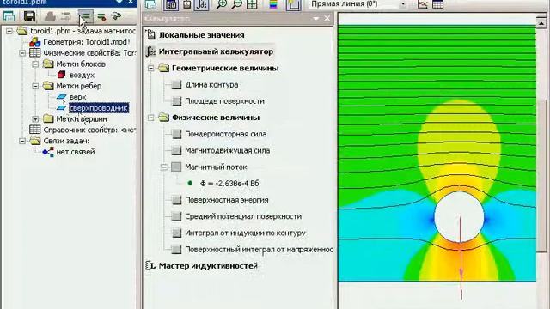Select Площадь поверхности quantity
550x309 pixels.
click(x=224, y=101)
